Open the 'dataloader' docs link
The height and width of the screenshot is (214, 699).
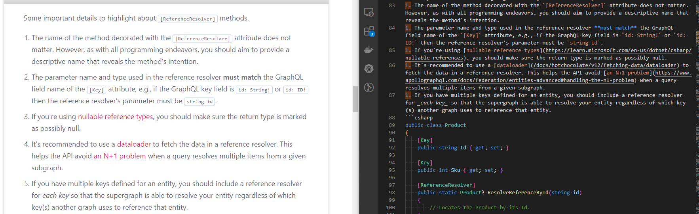[x=134, y=144]
